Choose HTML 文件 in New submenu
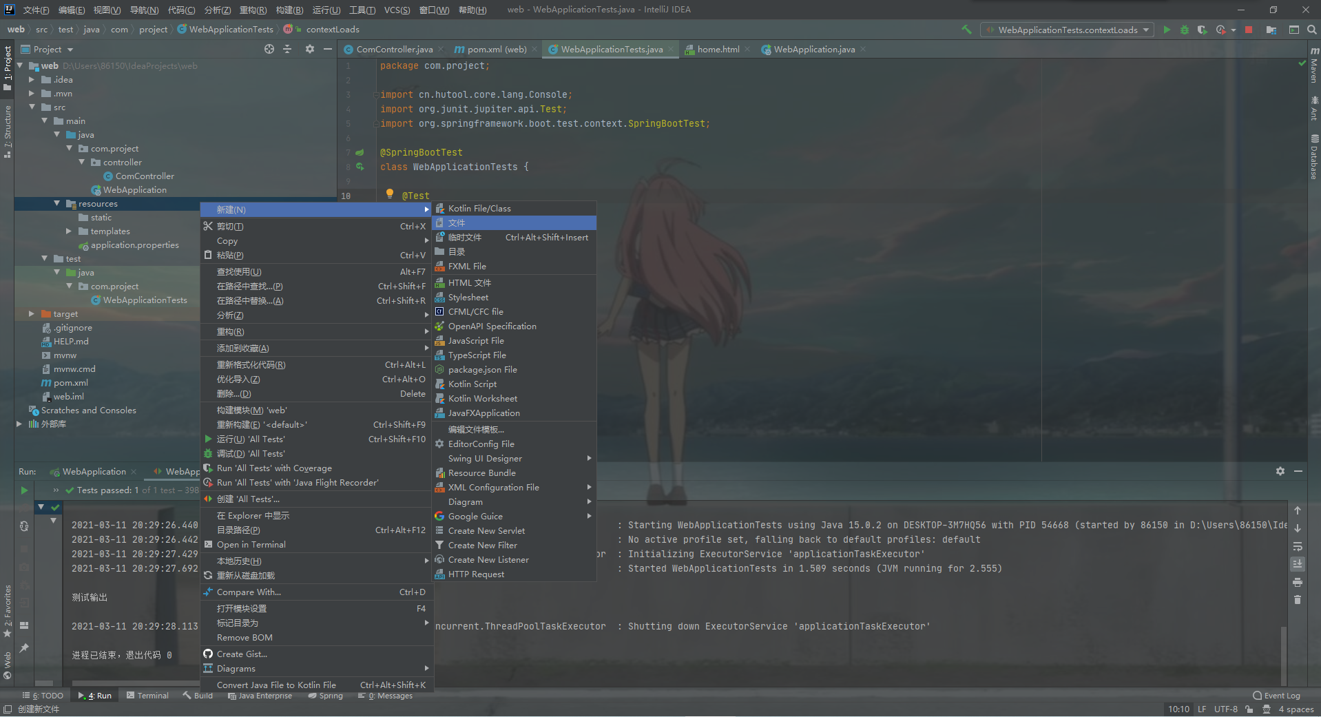The image size is (1321, 717). pyautogui.click(x=514, y=283)
